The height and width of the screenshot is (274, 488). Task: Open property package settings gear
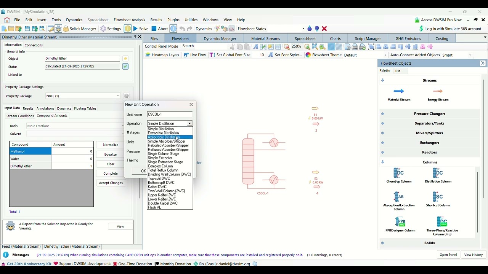(126, 96)
